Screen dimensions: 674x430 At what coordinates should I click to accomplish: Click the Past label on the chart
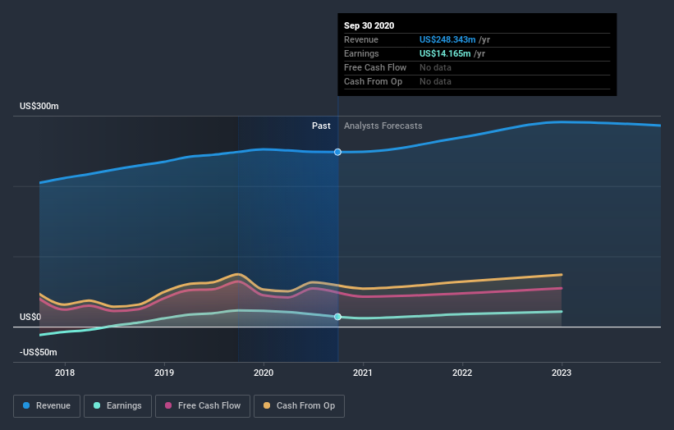pos(321,126)
